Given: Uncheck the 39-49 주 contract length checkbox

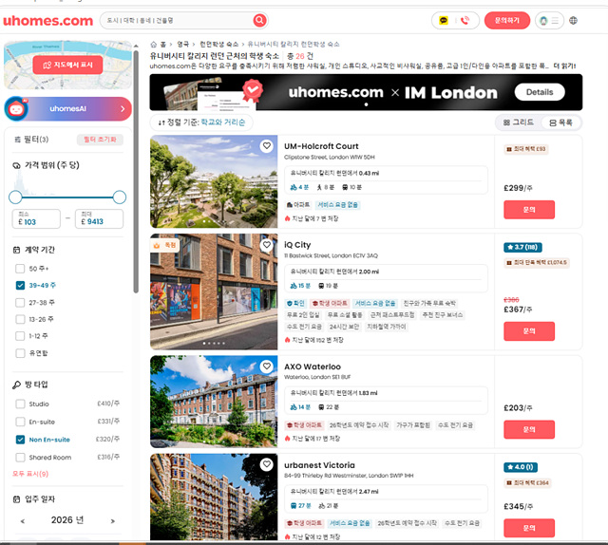Looking at the screenshot, I should [21, 285].
